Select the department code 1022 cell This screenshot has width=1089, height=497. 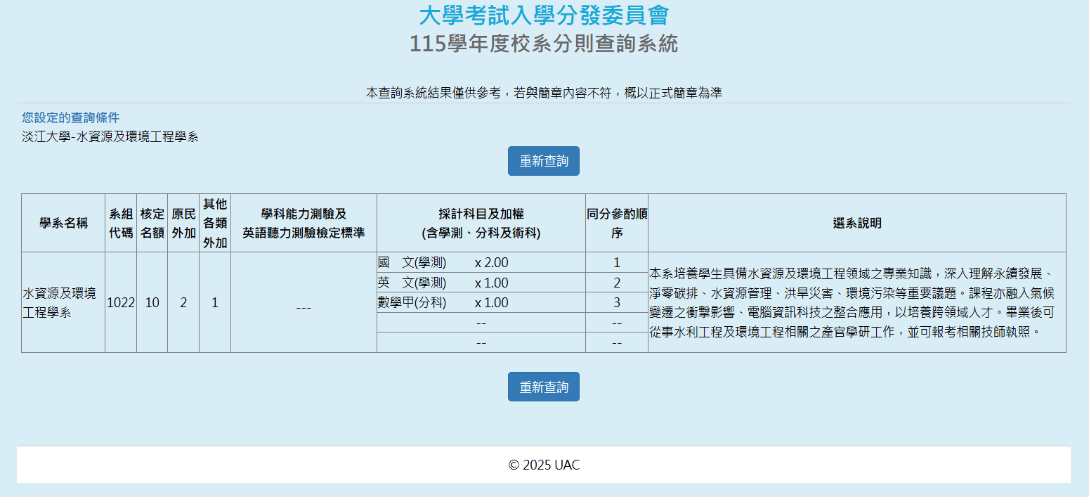pyautogui.click(x=121, y=303)
